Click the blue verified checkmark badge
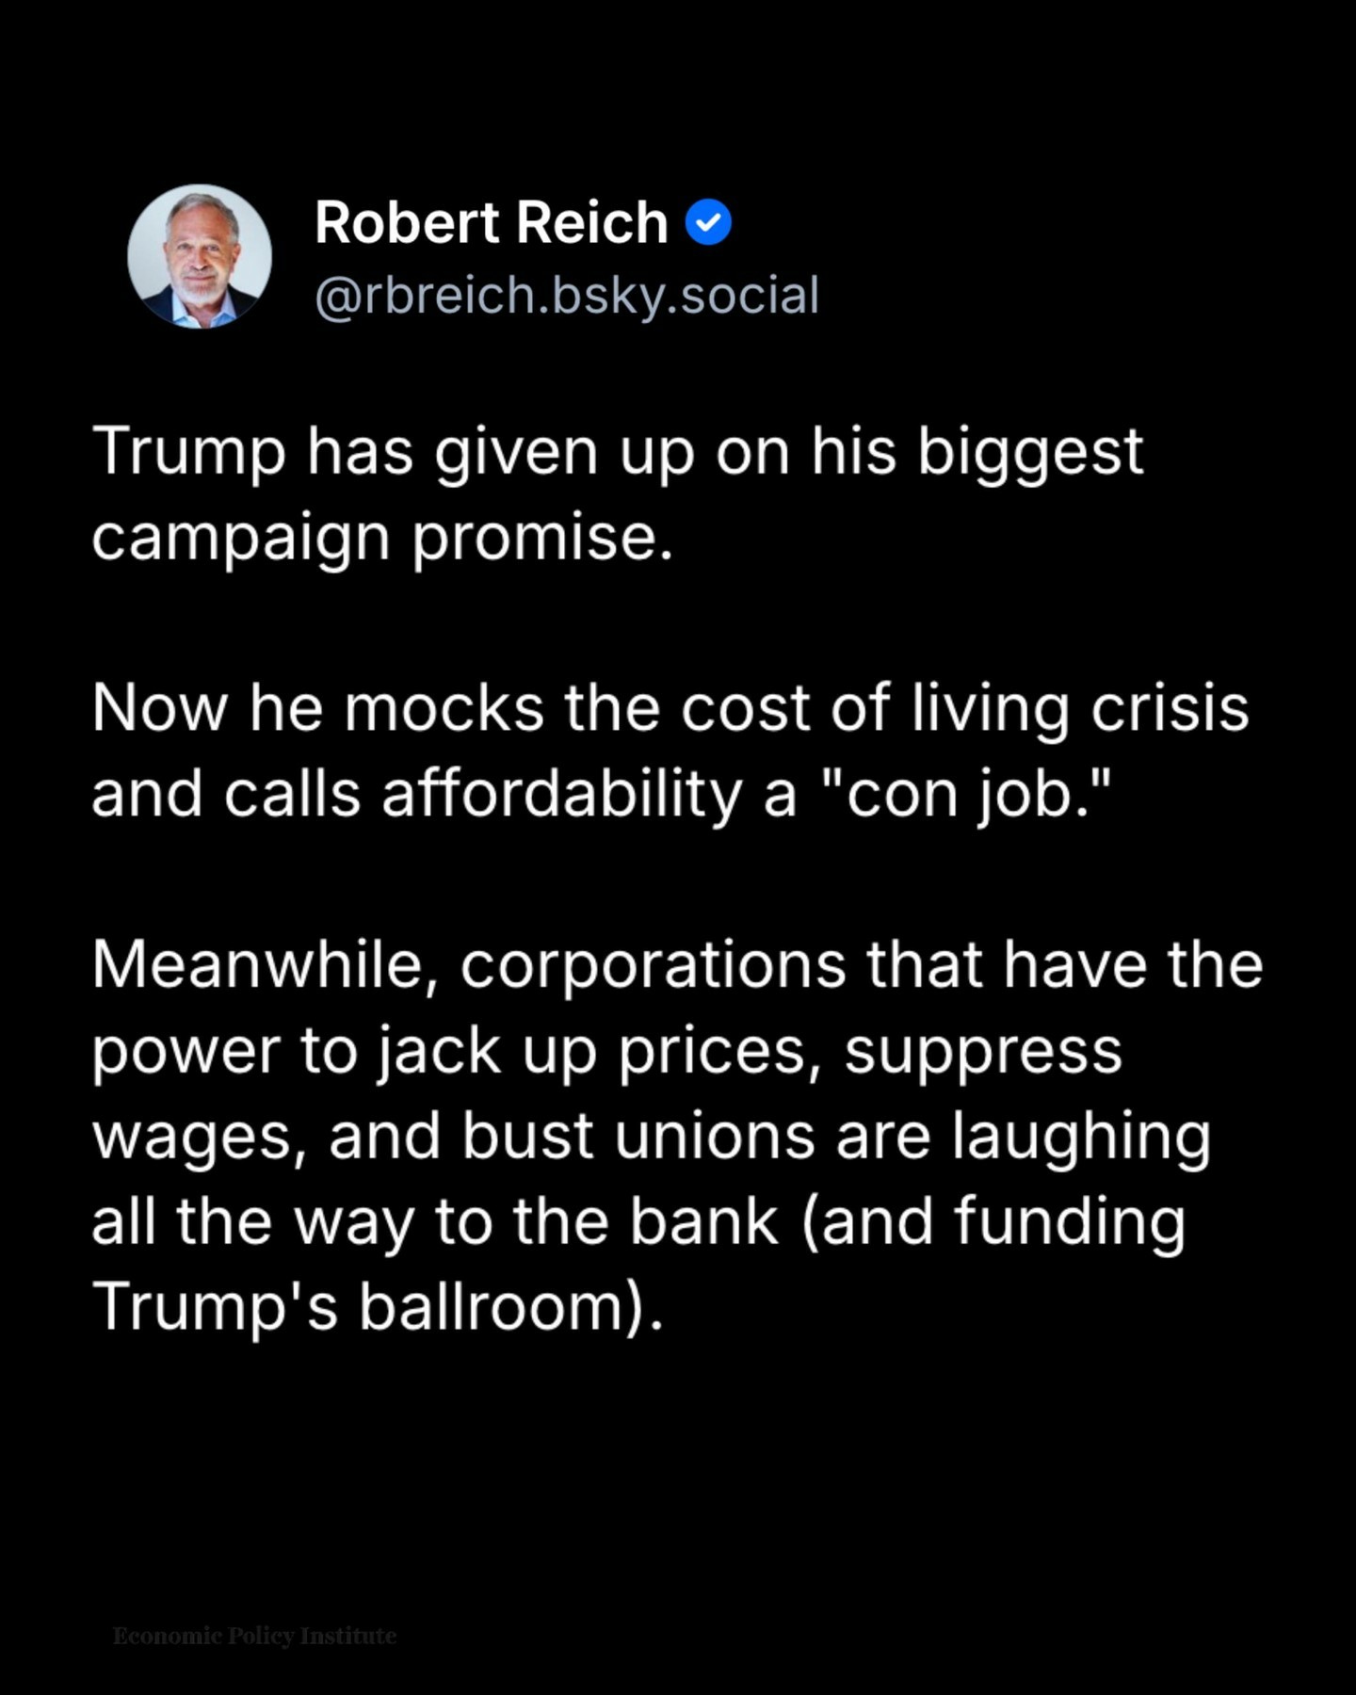This screenshot has height=1695, width=1356. point(708,223)
